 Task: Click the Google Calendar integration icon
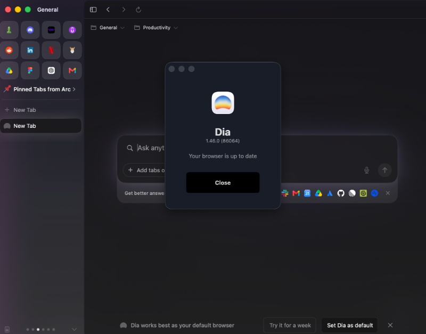(307, 193)
